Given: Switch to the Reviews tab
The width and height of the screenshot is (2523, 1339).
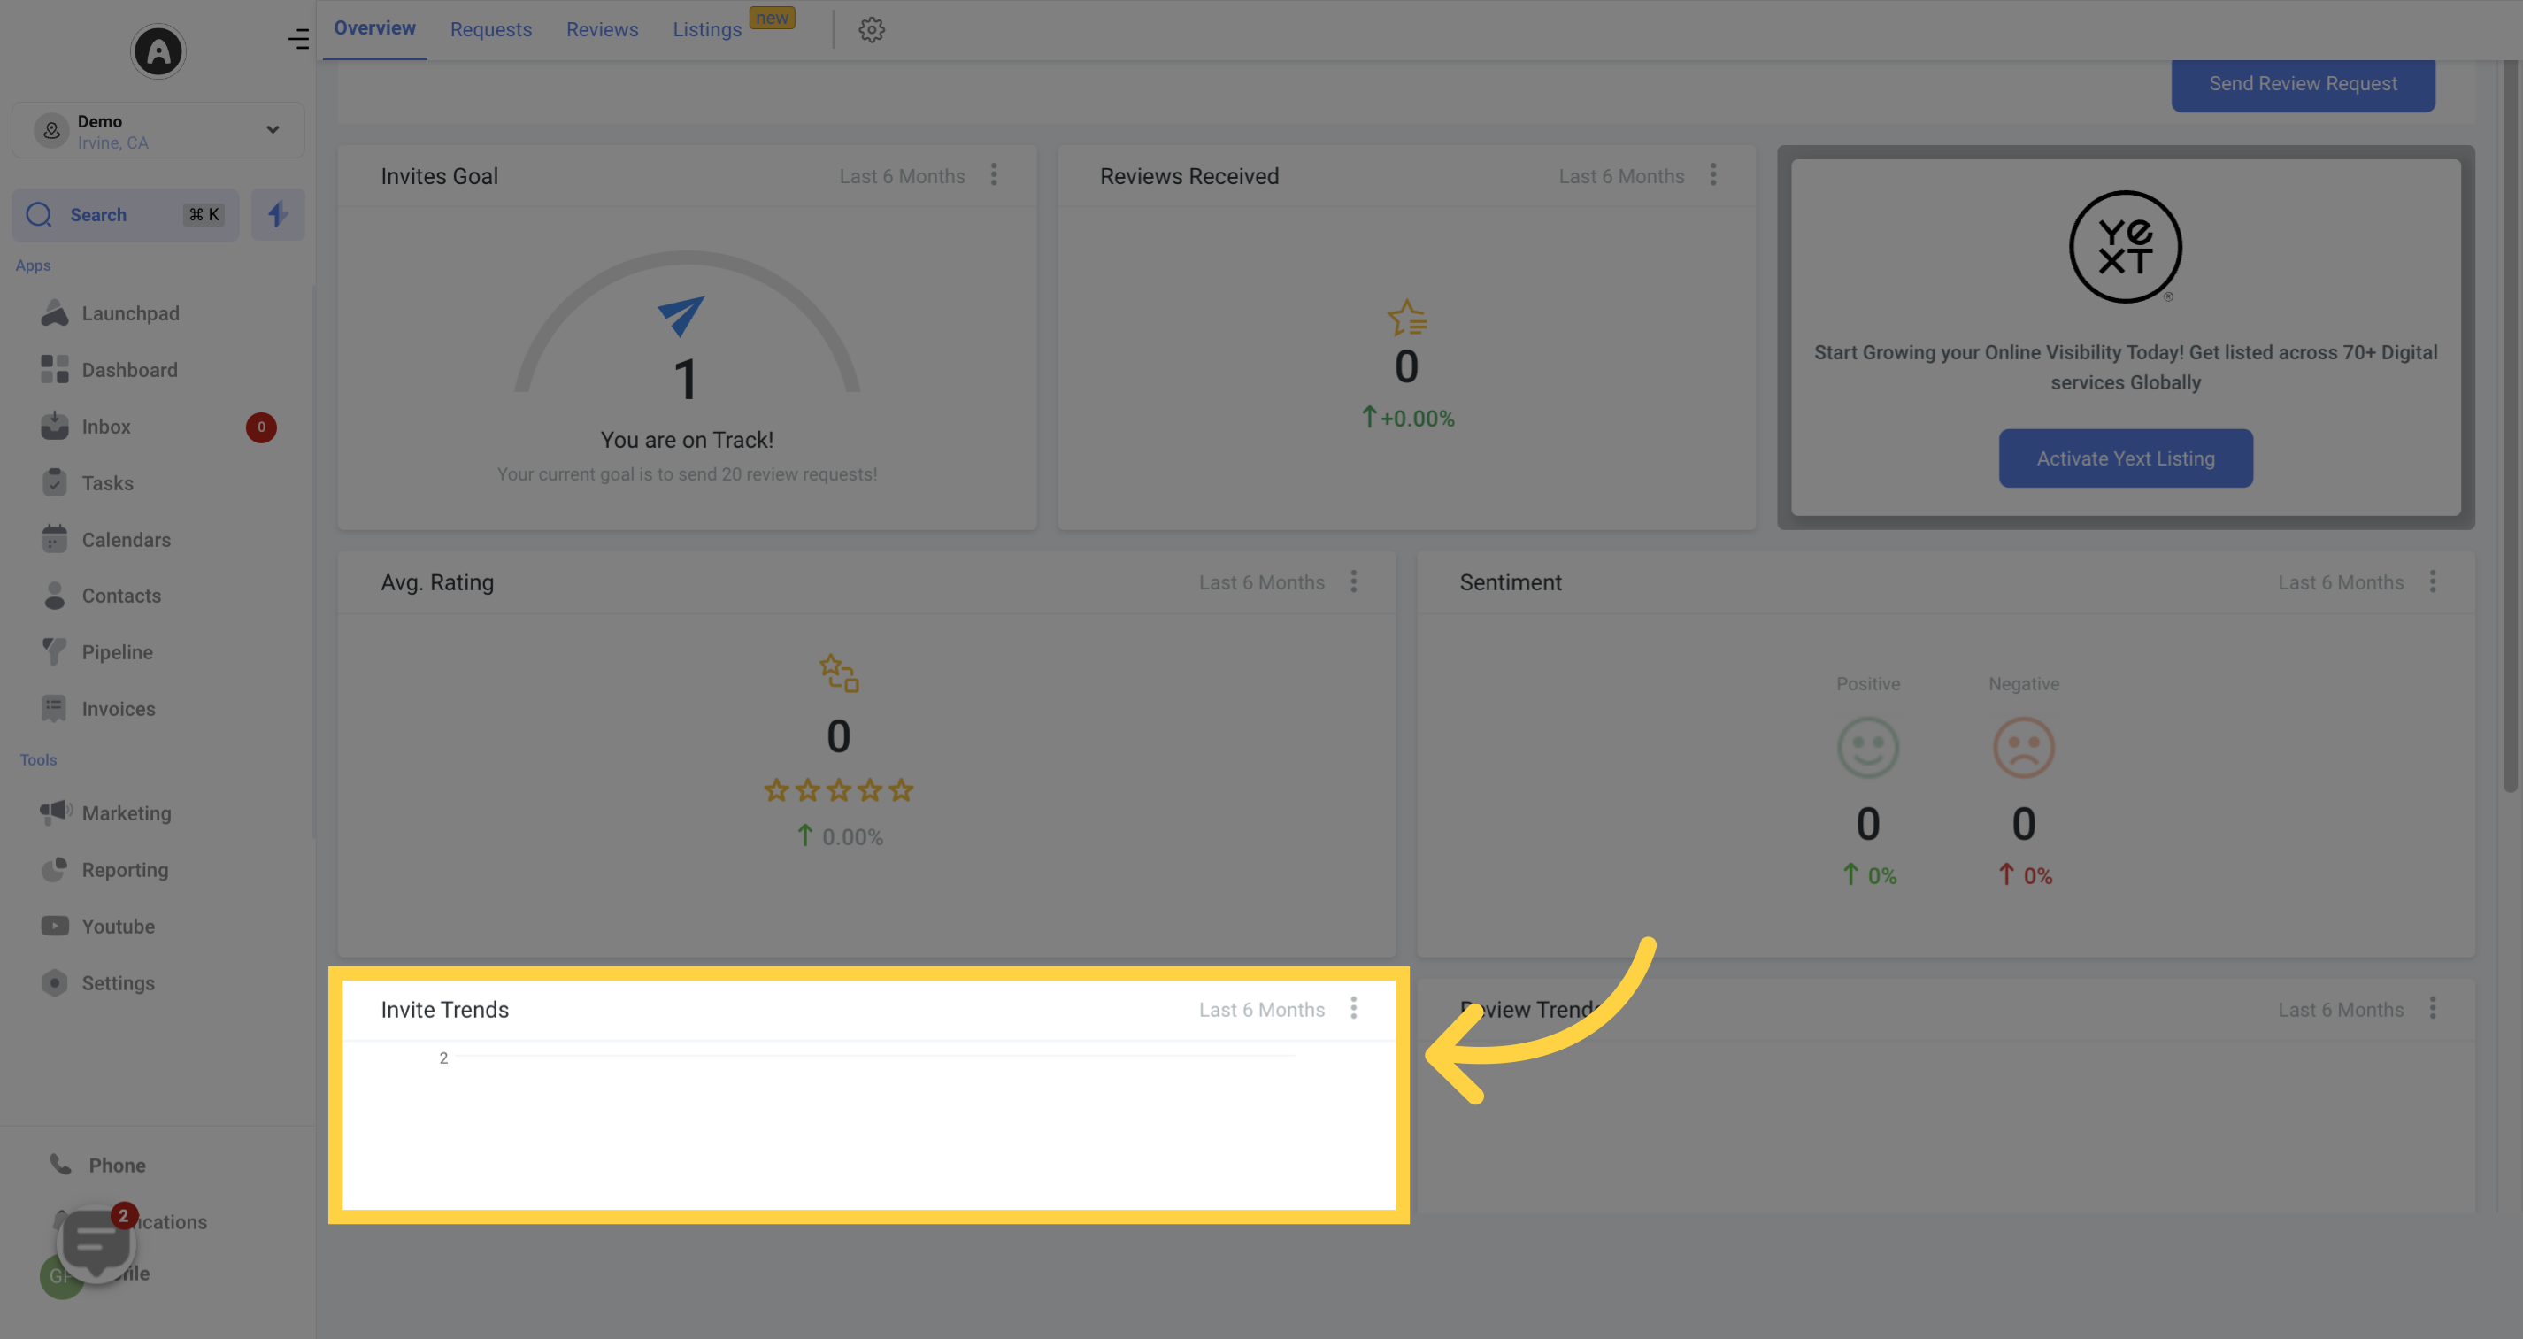Looking at the screenshot, I should point(601,28).
